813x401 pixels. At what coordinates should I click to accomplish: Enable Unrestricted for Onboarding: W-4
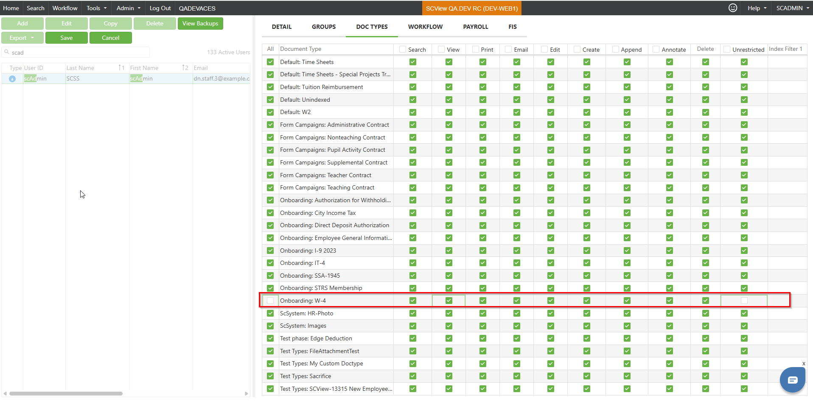click(x=744, y=301)
